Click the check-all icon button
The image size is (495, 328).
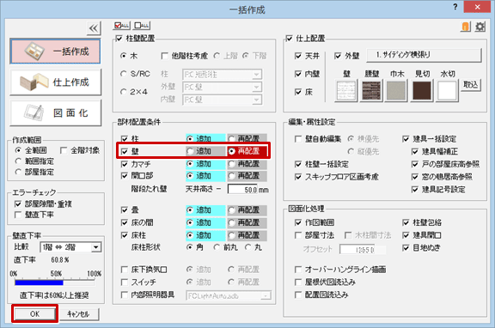121,26
